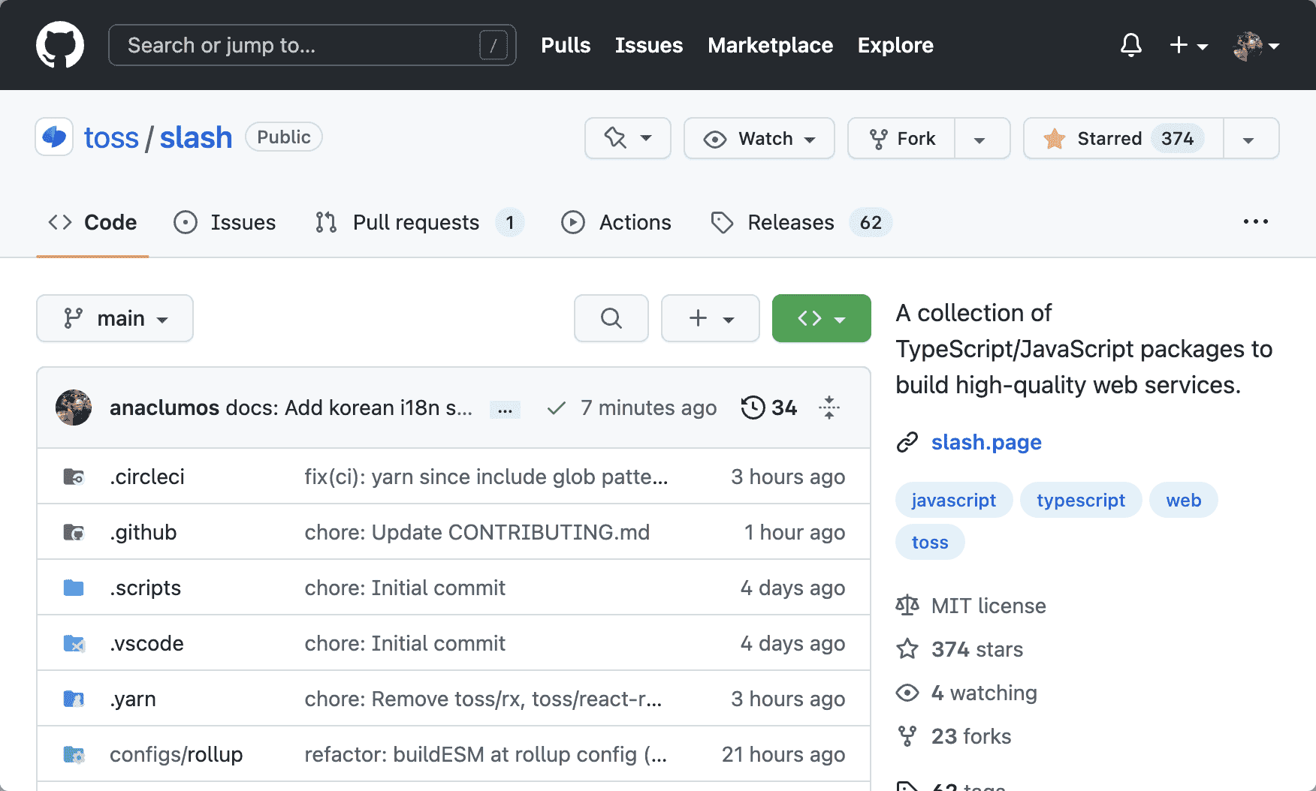Open the Releases tab
The height and width of the screenshot is (791, 1316).
click(x=790, y=222)
